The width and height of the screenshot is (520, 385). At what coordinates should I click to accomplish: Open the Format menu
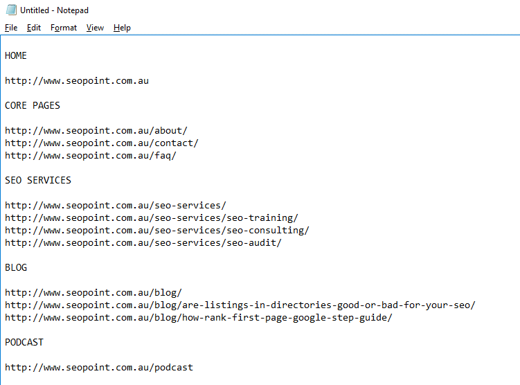[x=64, y=28]
